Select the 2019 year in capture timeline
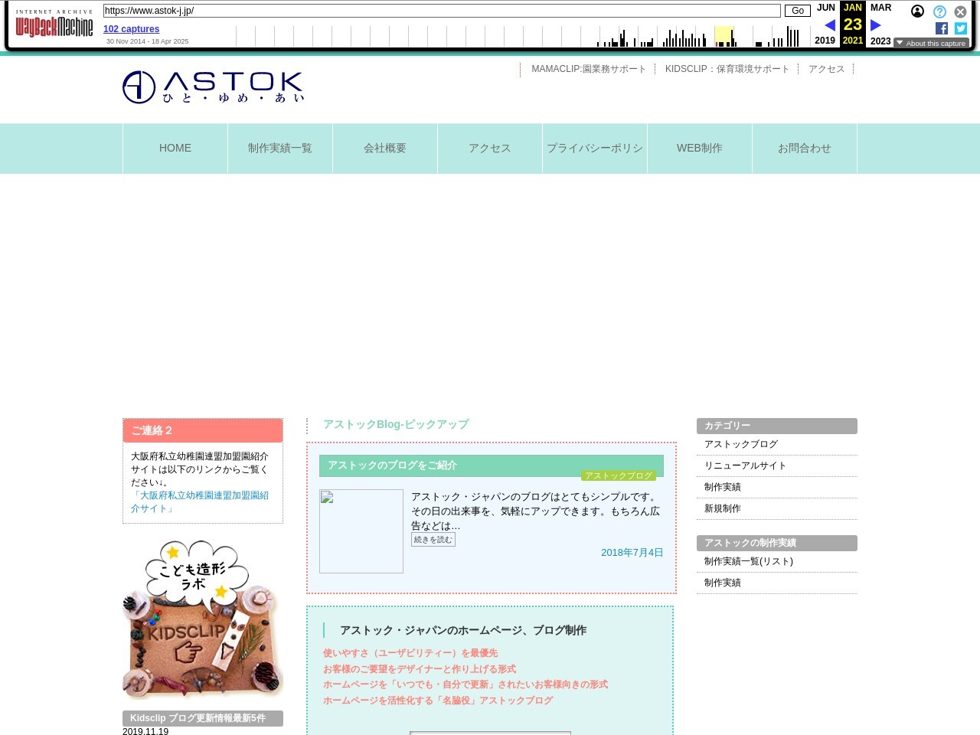 click(825, 41)
